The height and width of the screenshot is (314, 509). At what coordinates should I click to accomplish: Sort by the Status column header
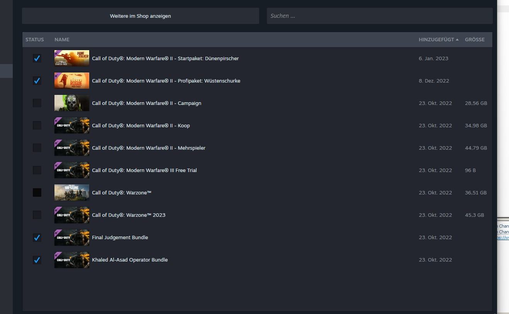point(35,40)
